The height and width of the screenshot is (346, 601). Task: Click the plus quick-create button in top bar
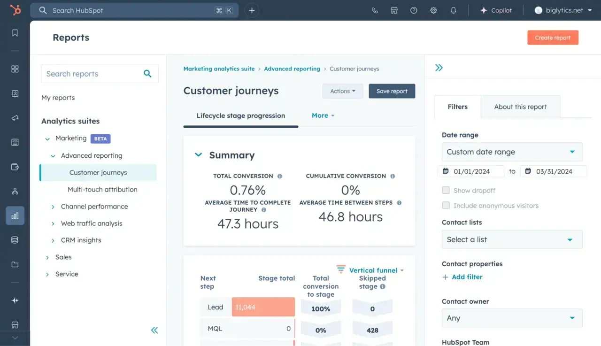(x=252, y=10)
